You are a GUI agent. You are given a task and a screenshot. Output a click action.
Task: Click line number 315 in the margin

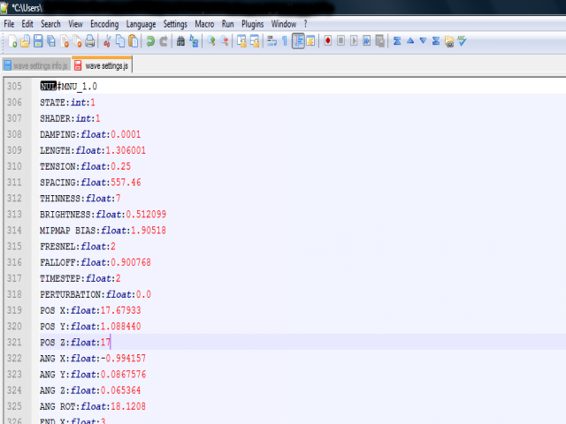[x=14, y=246]
